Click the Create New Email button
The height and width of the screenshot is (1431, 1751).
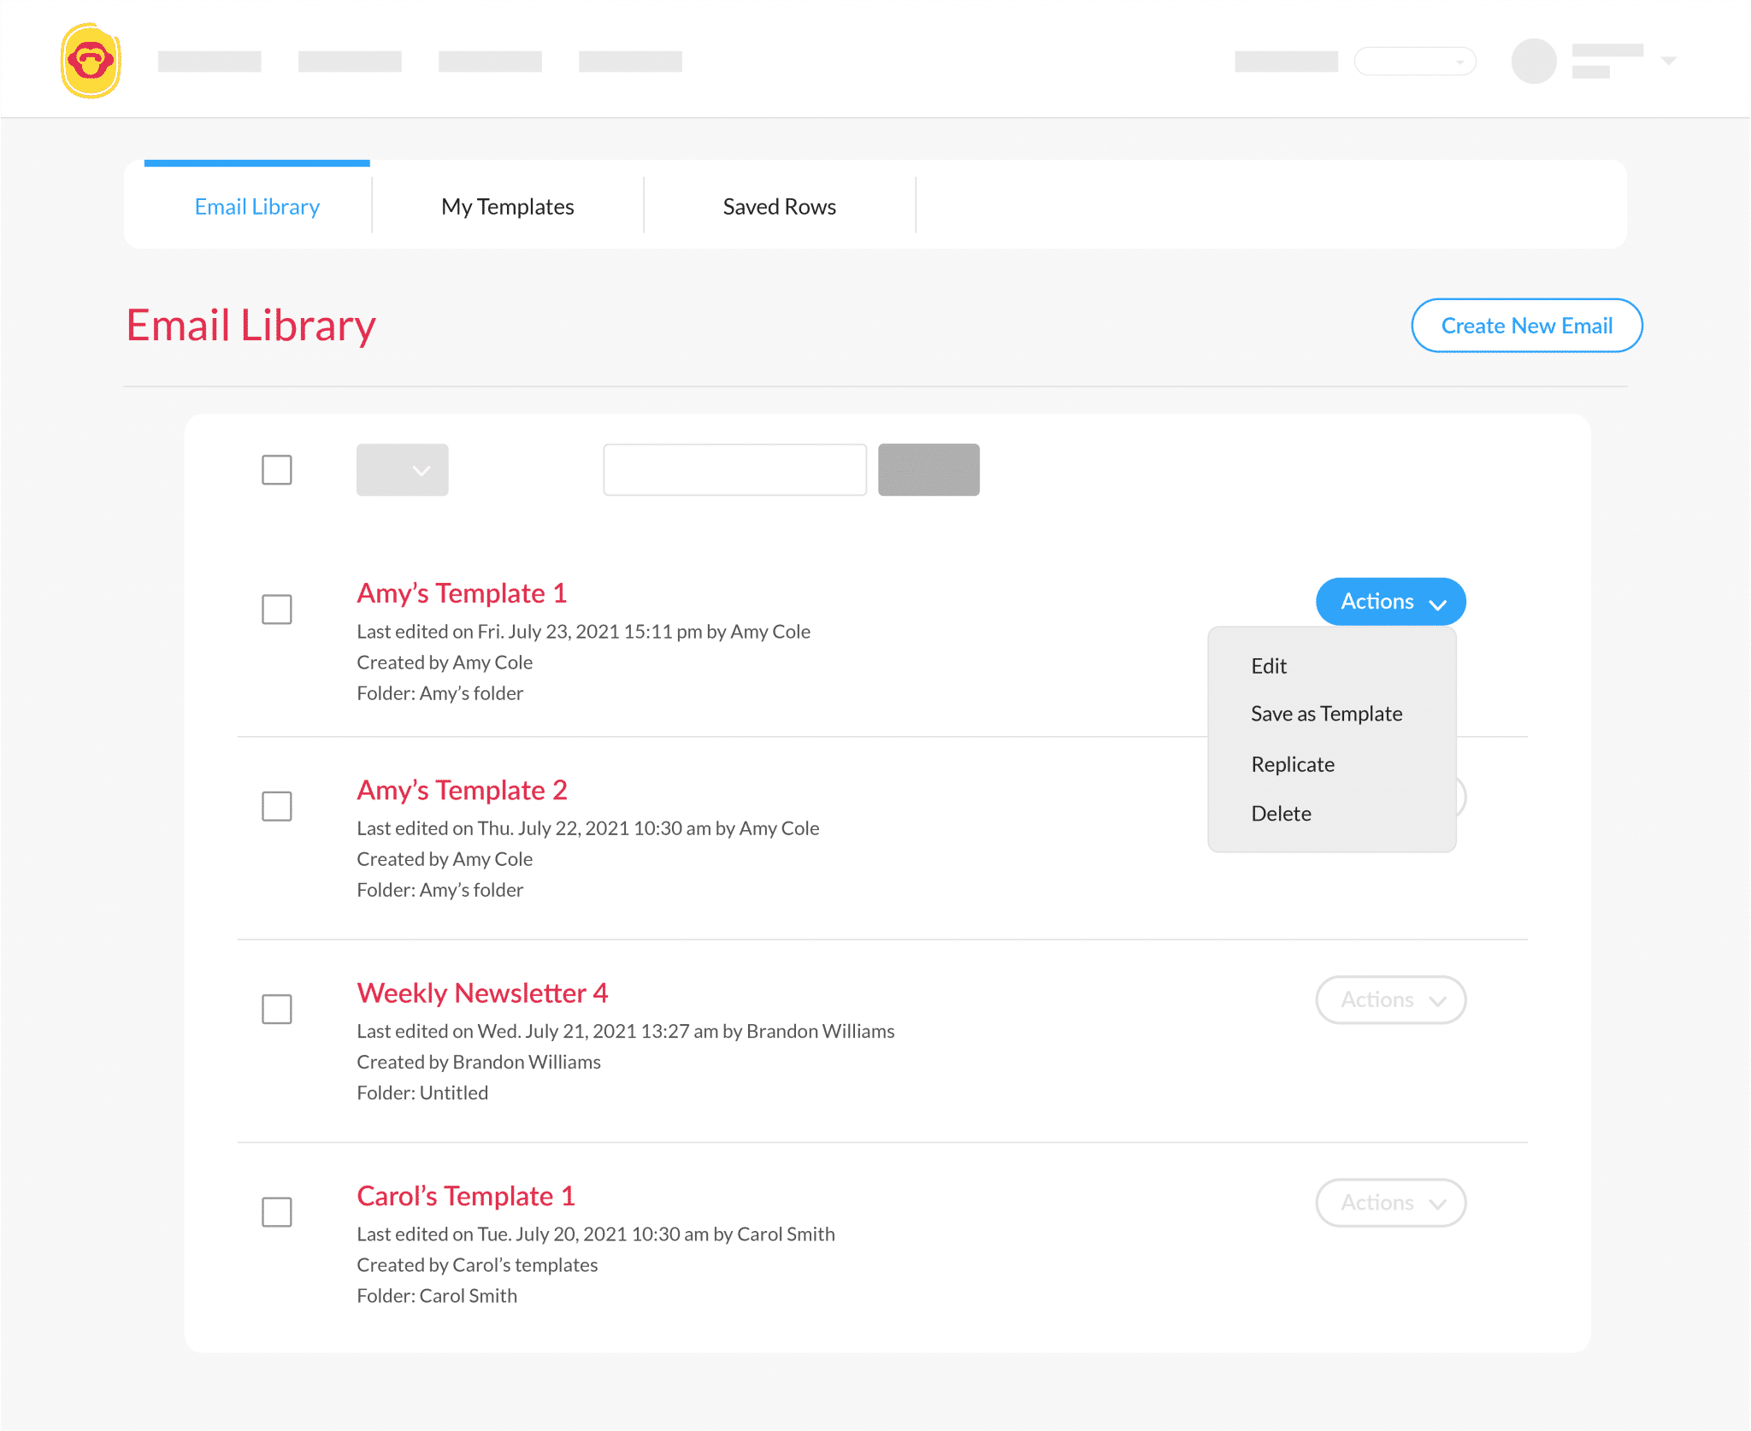pos(1527,326)
